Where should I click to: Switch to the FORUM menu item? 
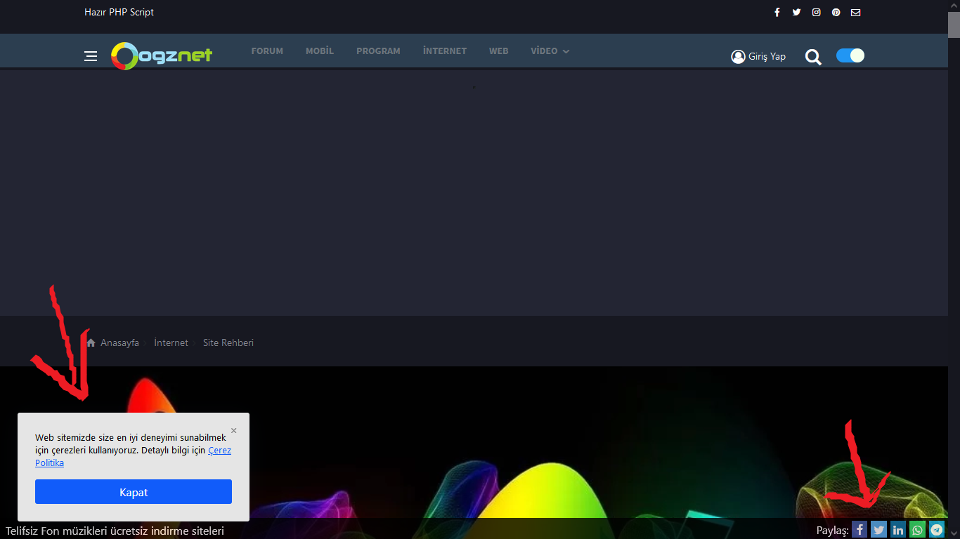click(x=267, y=51)
